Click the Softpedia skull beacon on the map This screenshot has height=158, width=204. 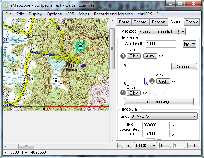pos(81,46)
